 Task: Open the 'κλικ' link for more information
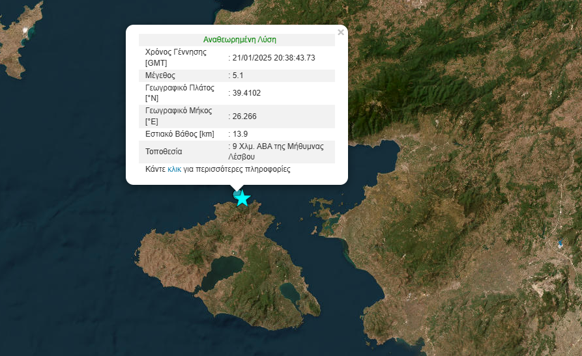pyautogui.click(x=174, y=169)
